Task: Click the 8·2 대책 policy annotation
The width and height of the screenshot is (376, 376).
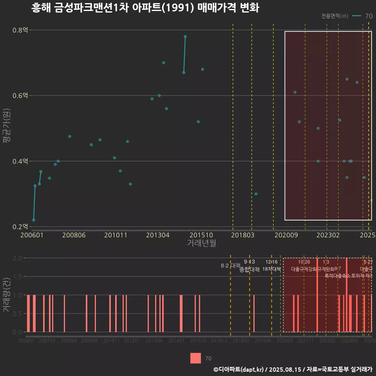Action: coord(230,266)
